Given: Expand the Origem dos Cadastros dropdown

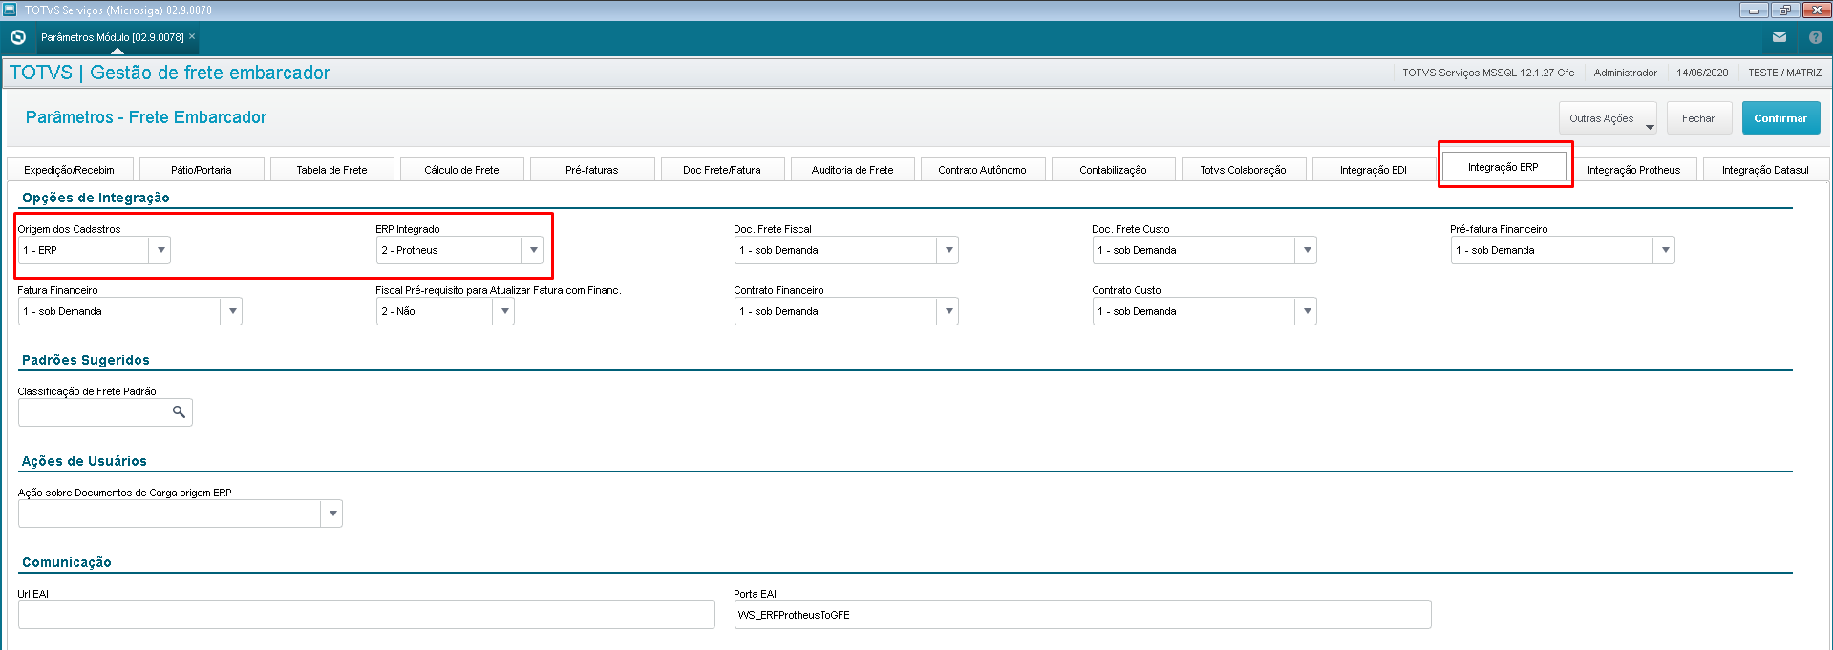Looking at the screenshot, I should (x=160, y=250).
